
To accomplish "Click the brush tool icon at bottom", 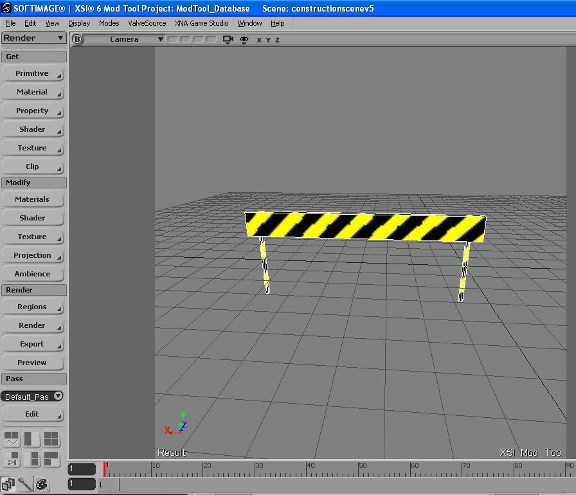I will point(24,484).
